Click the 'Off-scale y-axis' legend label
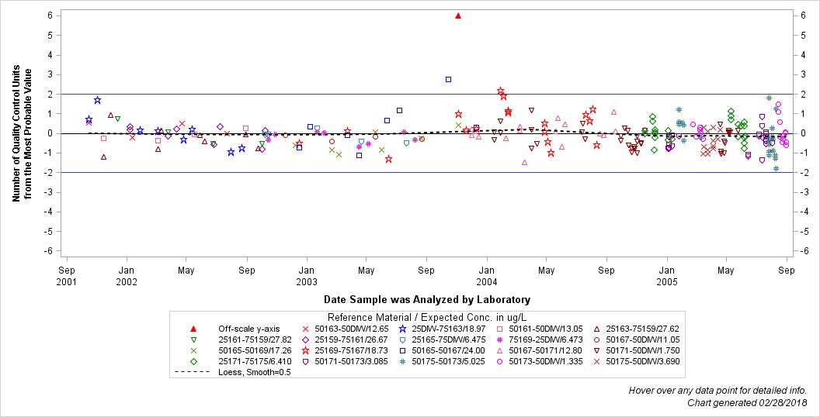 (x=249, y=329)
